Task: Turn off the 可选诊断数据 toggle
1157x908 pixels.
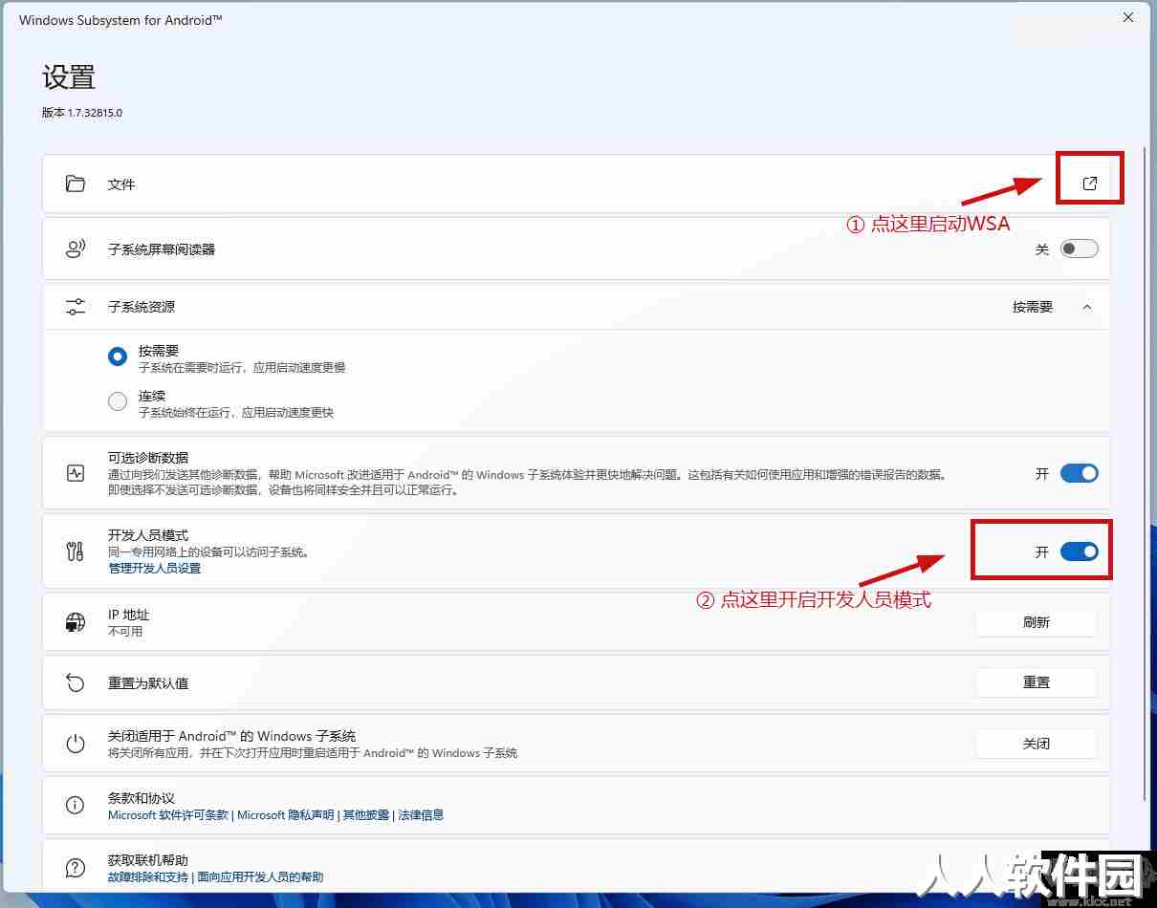Action: click(1080, 473)
